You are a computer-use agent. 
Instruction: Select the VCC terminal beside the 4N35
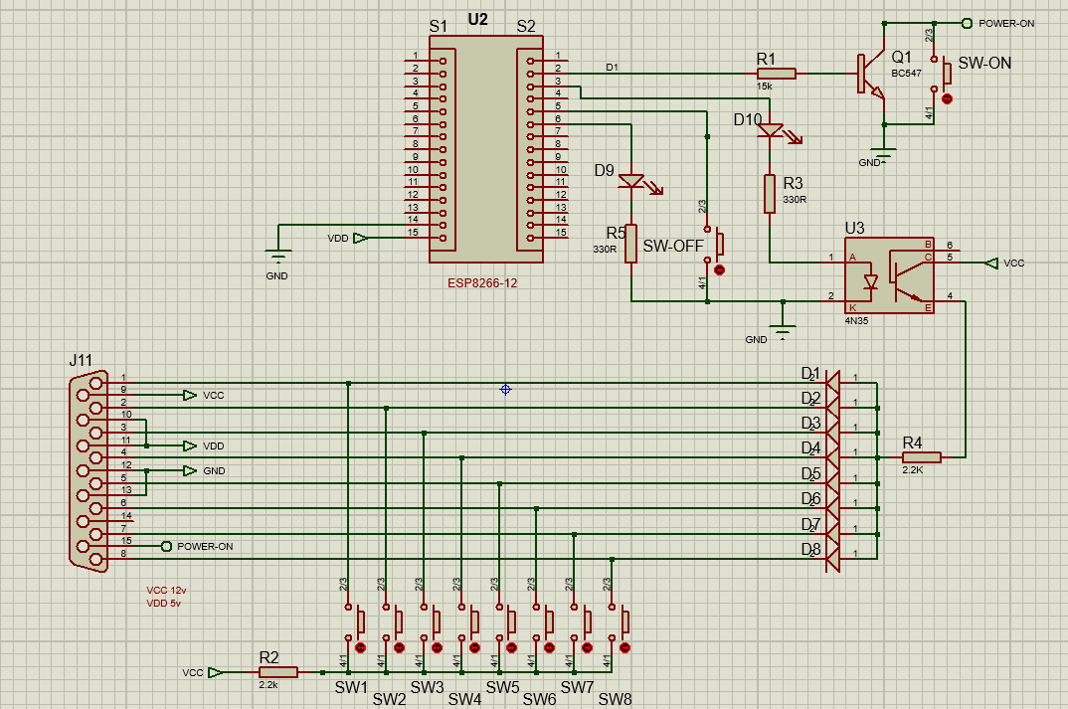[x=989, y=263]
